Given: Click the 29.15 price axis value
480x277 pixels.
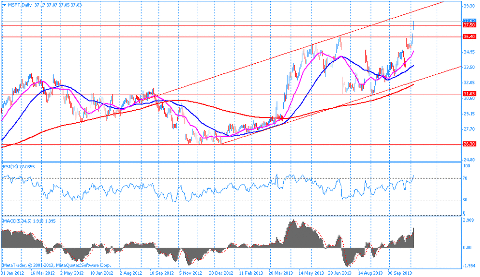Looking at the screenshot, I should point(469,114).
